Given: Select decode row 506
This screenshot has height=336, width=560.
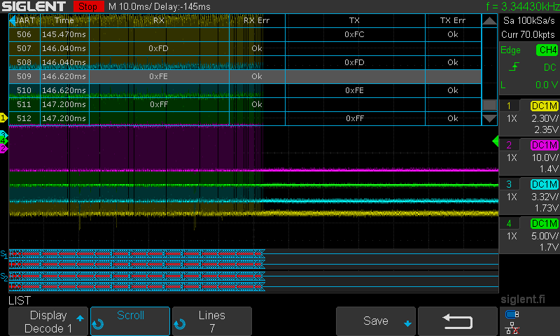Looking at the screenshot, I should click(x=245, y=34).
